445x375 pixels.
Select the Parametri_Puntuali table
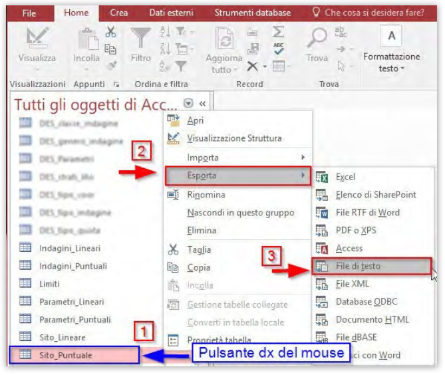coord(75,319)
